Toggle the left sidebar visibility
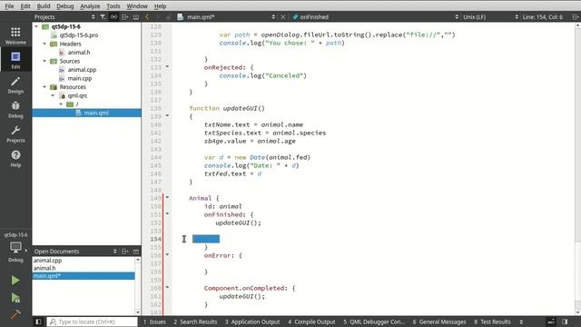581x327 pixels. point(38,322)
